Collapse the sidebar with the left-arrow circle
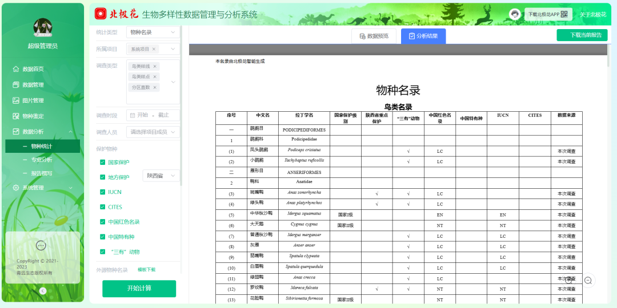The image size is (617, 308). click(x=43, y=291)
